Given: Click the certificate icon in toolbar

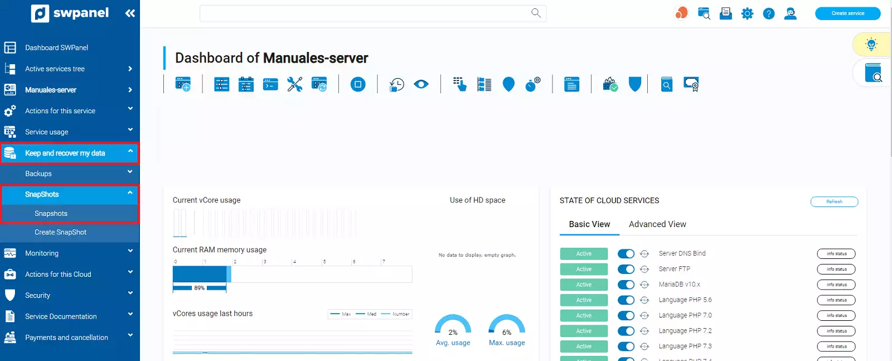Looking at the screenshot, I should 691,84.
